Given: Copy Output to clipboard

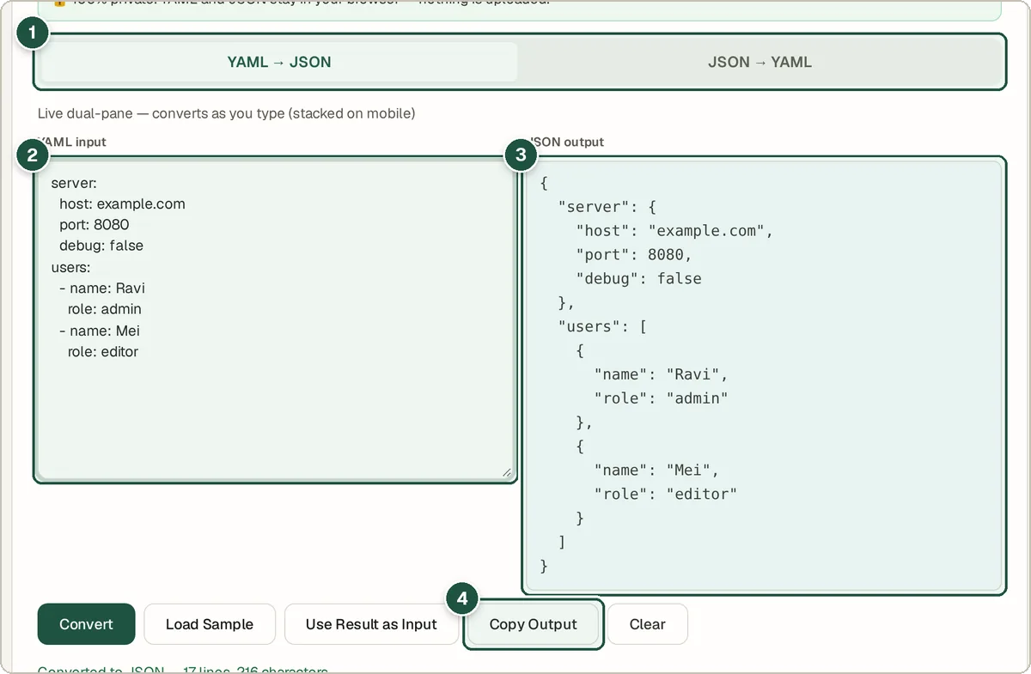Looking at the screenshot, I should coord(534,624).
